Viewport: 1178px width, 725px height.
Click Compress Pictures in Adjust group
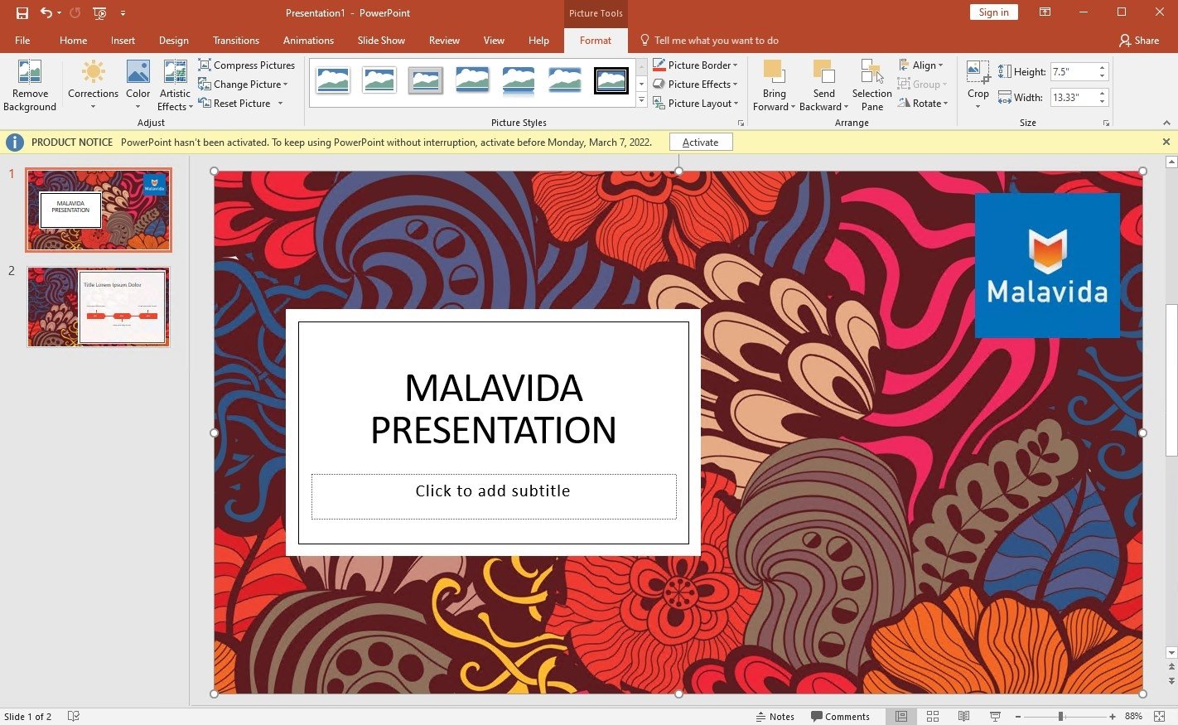pos(246,65)
